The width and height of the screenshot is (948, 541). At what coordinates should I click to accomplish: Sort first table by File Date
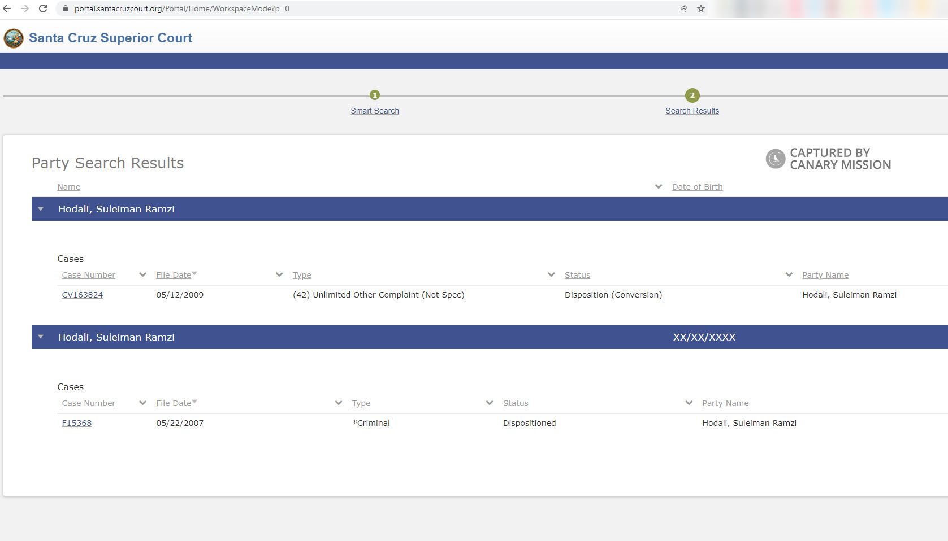click(174, 275)
